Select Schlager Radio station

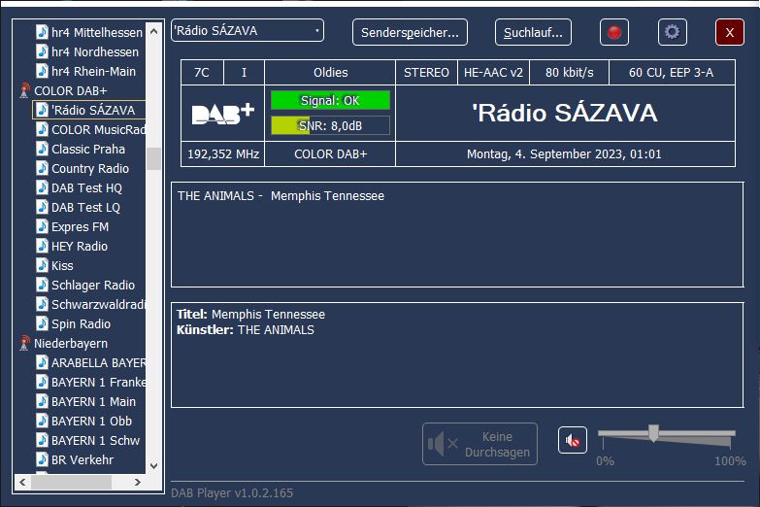point(93,285)
